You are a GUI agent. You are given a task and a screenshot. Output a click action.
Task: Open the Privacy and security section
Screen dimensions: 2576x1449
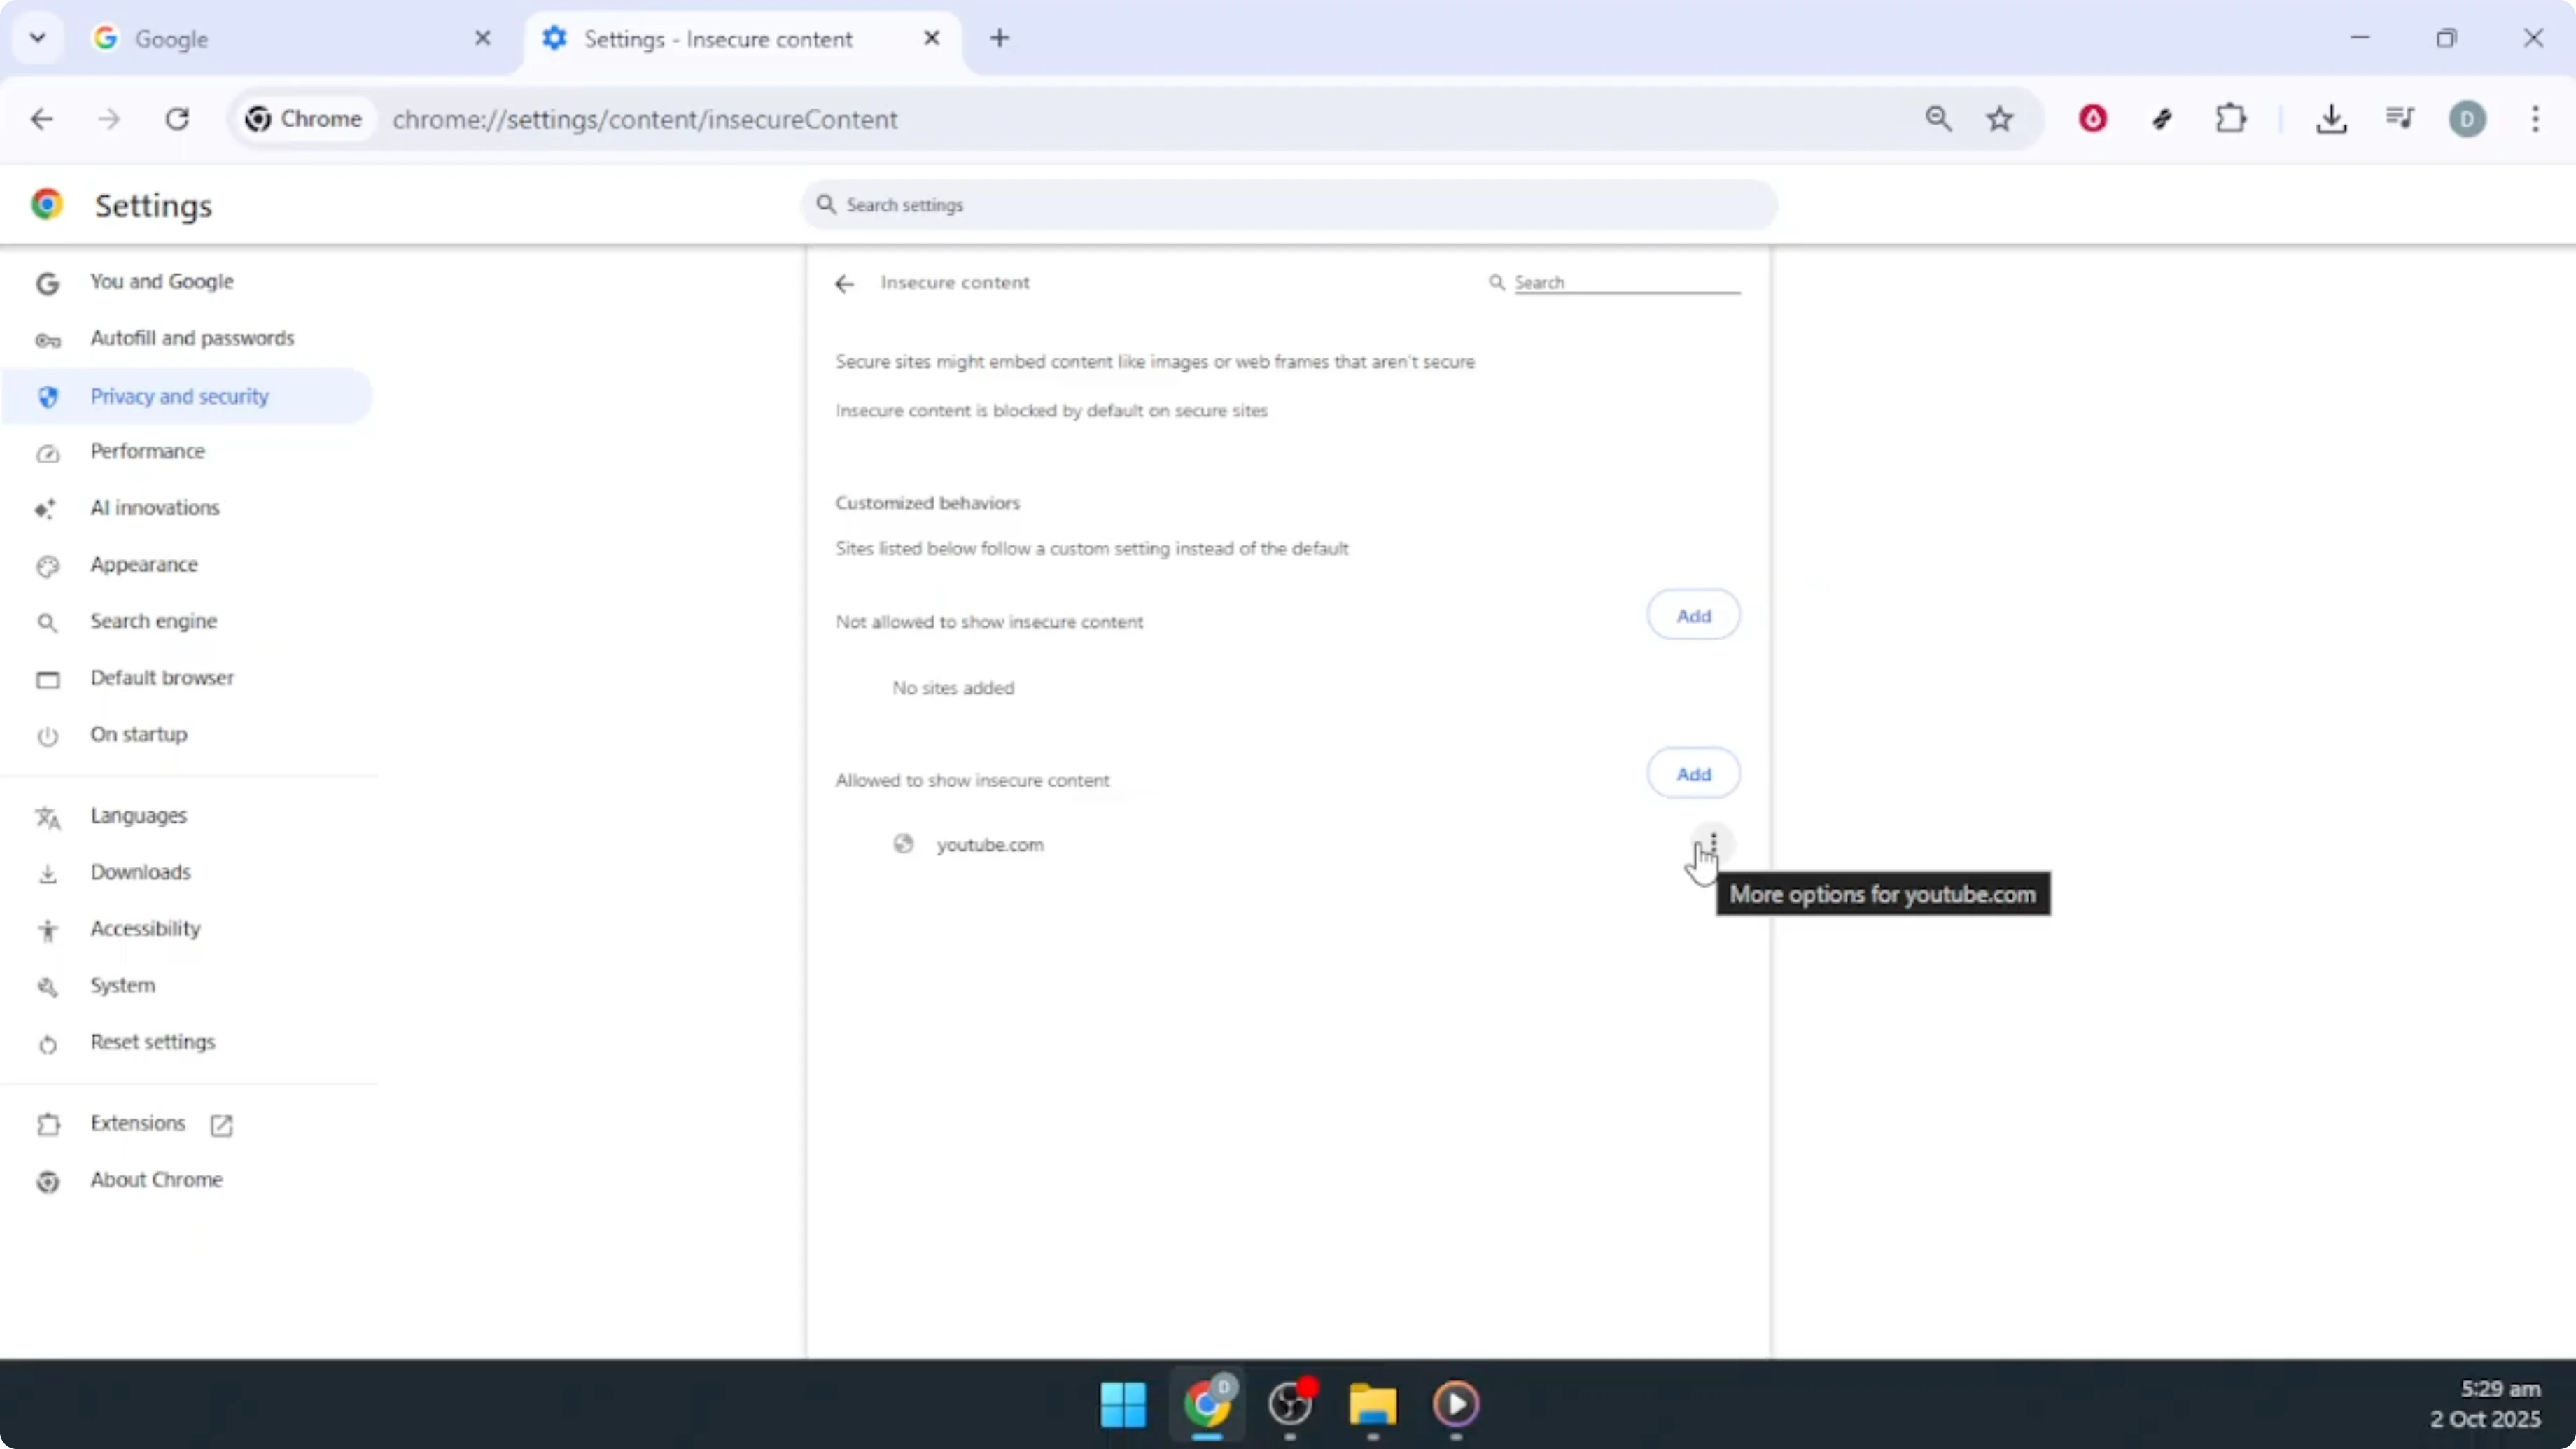tap(180, 395)
